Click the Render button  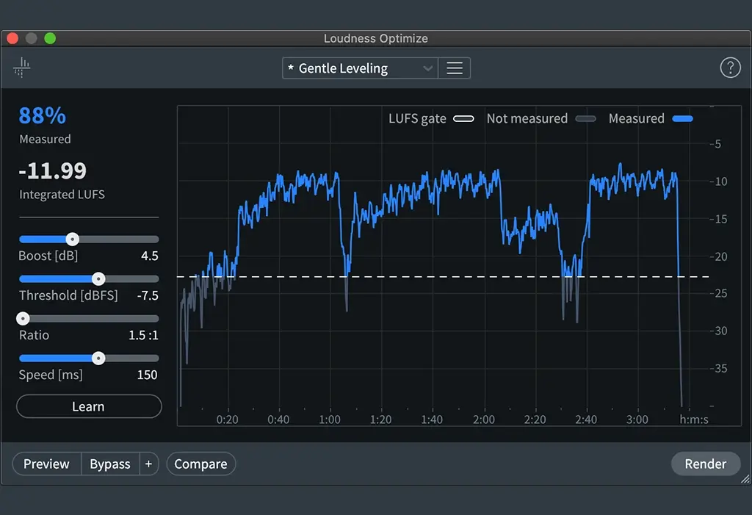pos(706,464)
